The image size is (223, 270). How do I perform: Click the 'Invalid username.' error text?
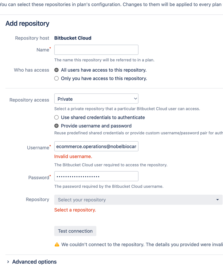pos(73,156)
